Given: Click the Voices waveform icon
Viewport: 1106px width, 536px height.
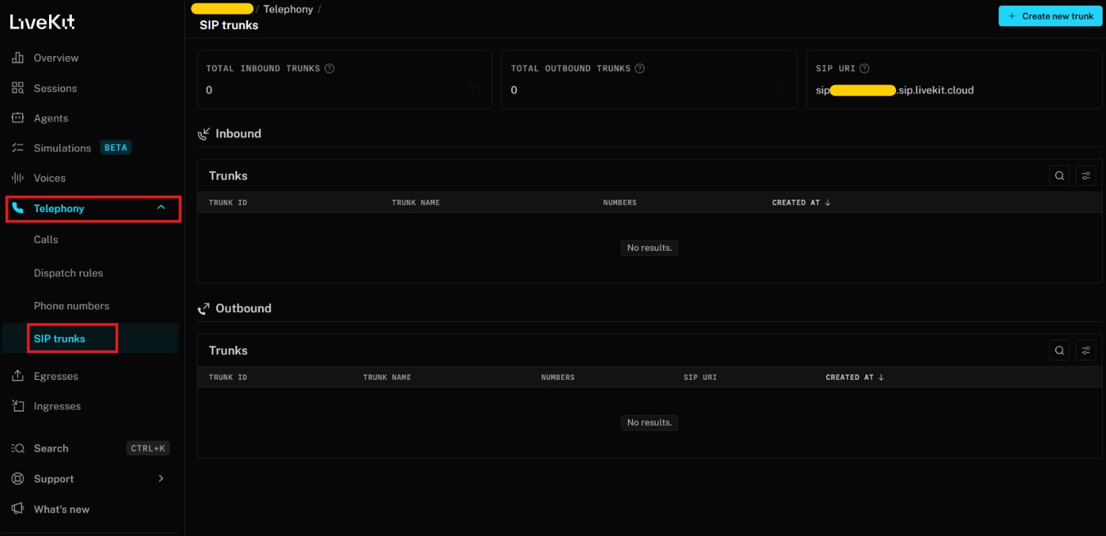Looking at the screenshot, I should (x=18, y=178).
